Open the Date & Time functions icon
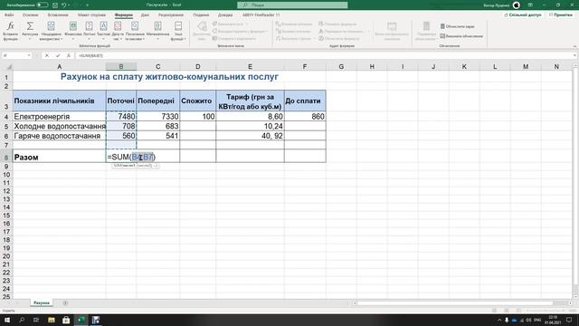 click(x=118, y=26)
